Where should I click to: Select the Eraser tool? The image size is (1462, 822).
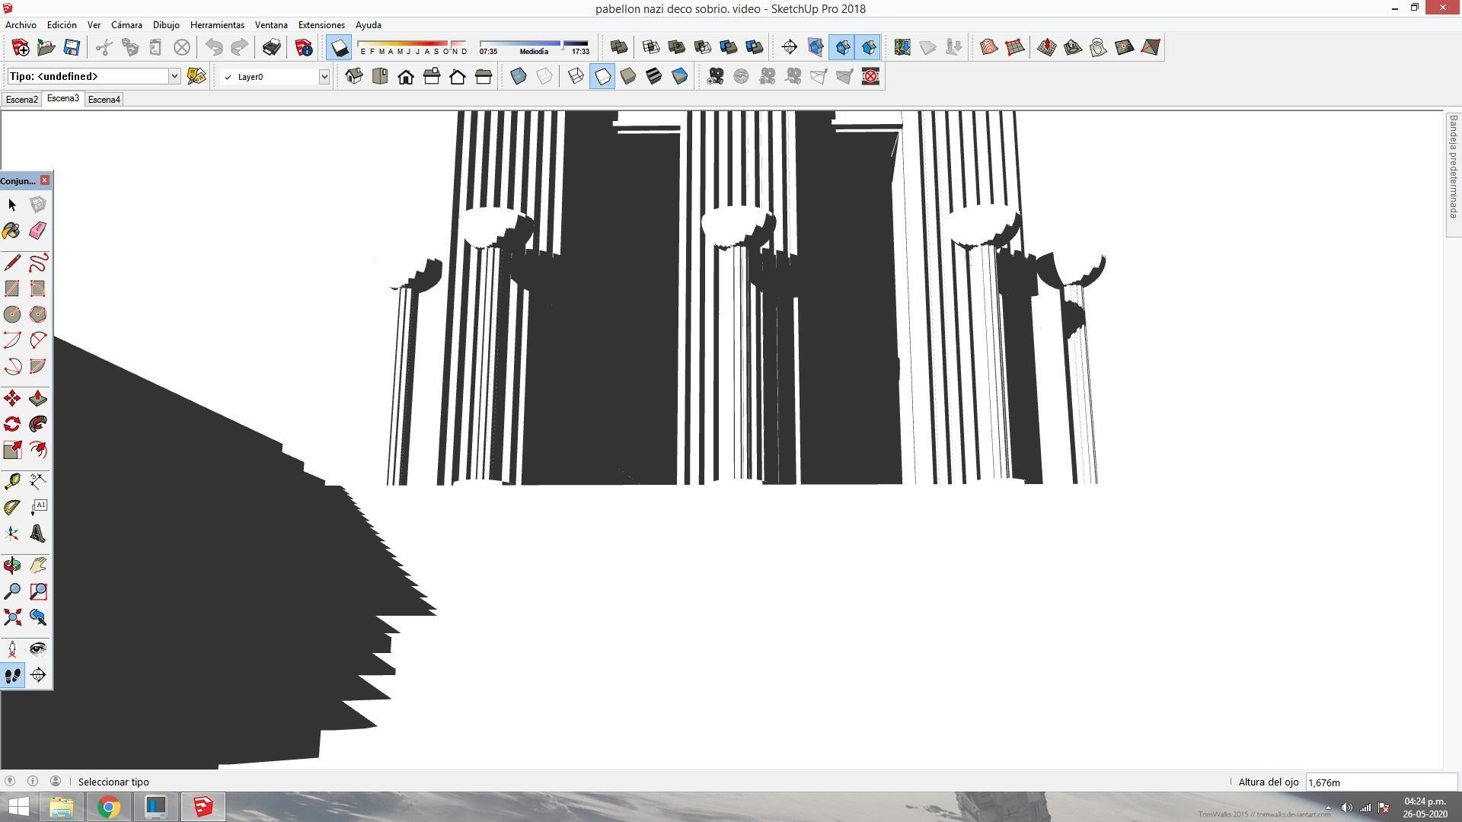[x=37, y=231]
